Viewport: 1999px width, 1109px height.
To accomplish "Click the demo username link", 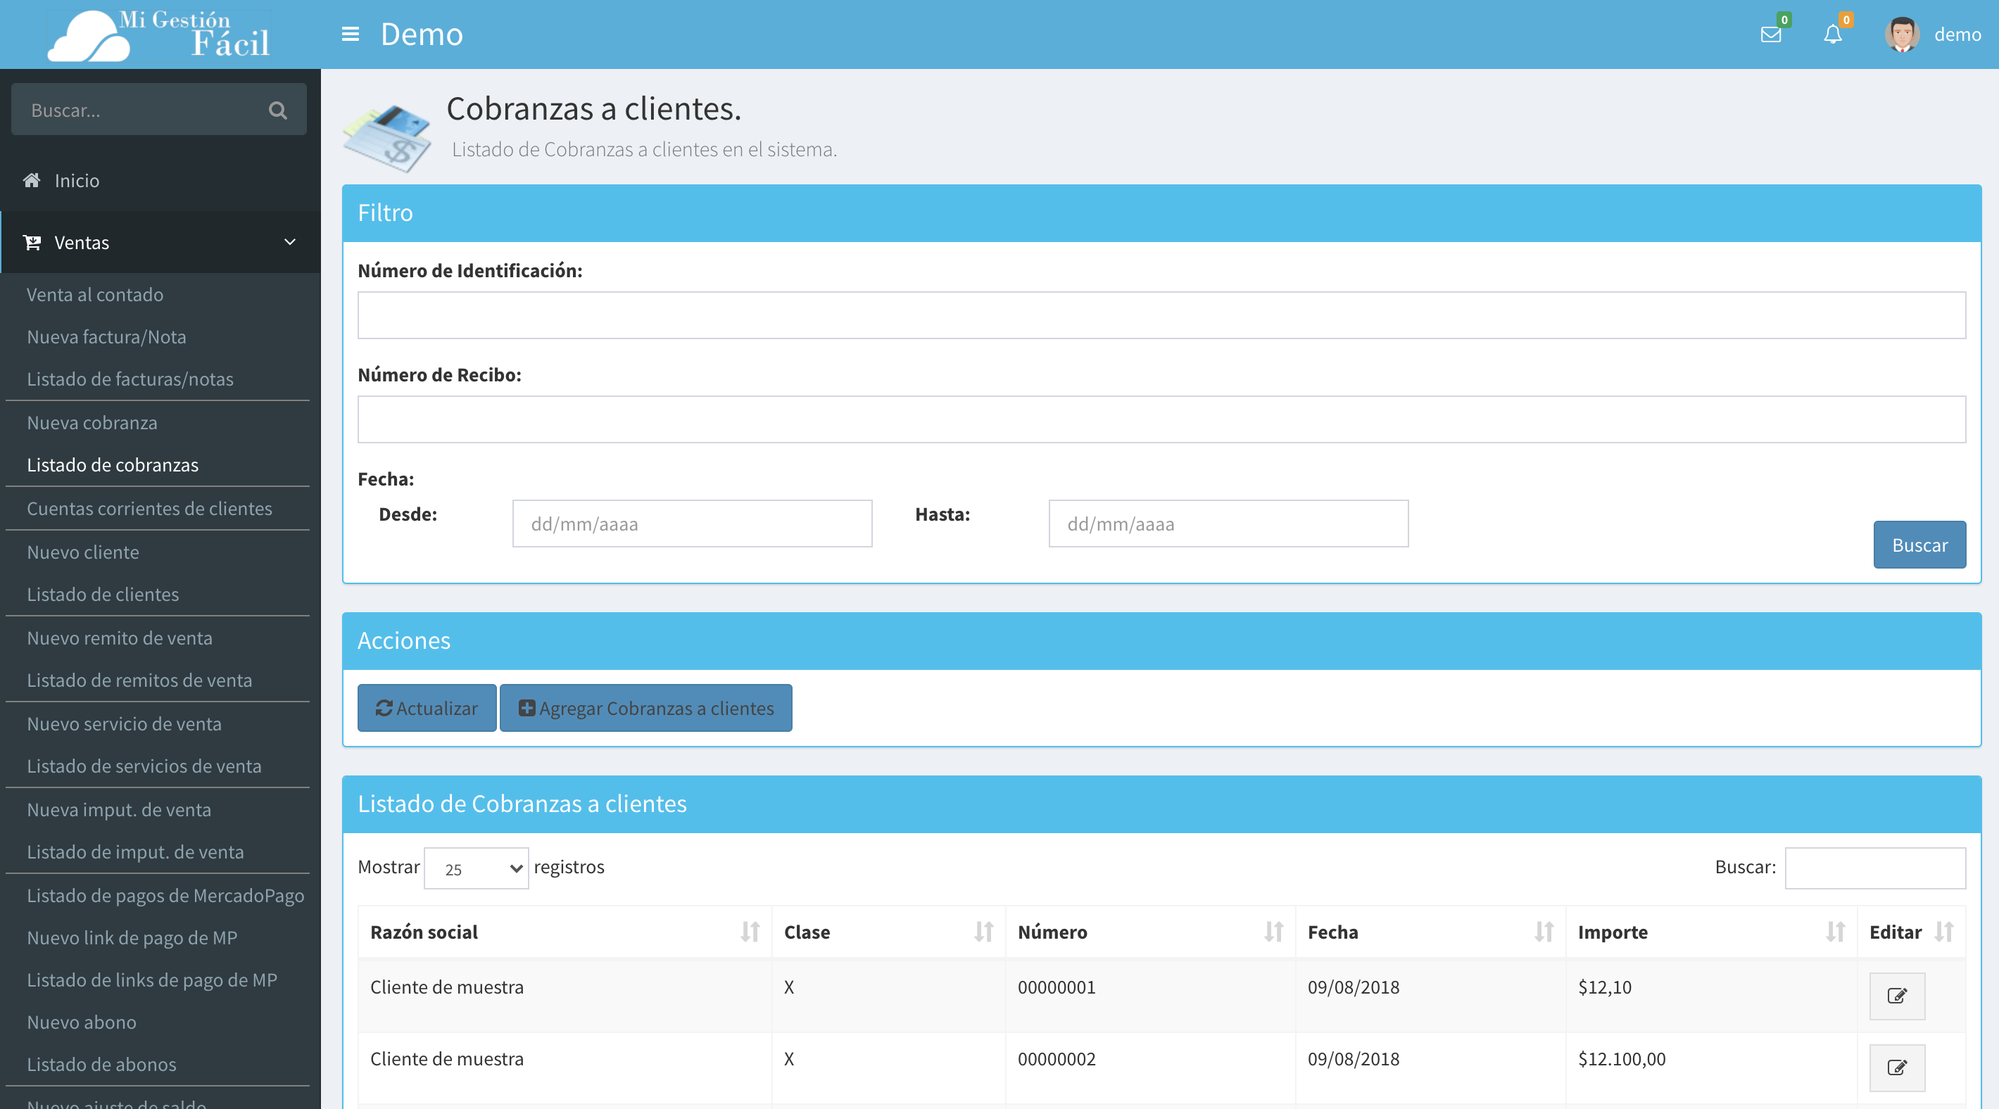I will [x=1957, y=34].
